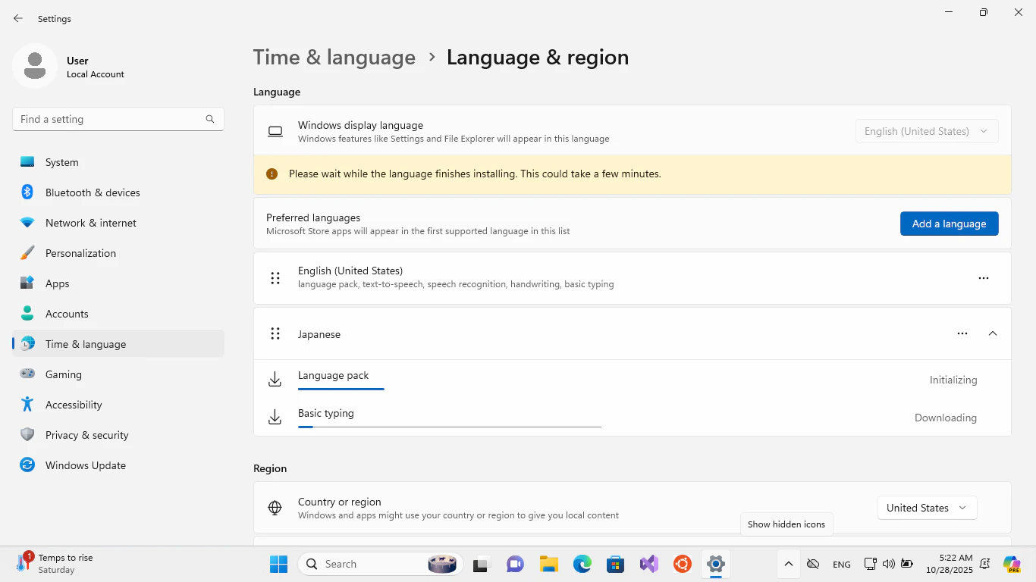Click the Language pack download icon
Viewport: 1036px width, 582px height.
(275, 380)
